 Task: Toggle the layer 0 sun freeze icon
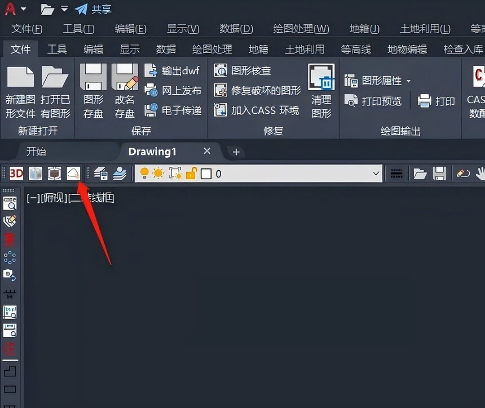point(158,174)
